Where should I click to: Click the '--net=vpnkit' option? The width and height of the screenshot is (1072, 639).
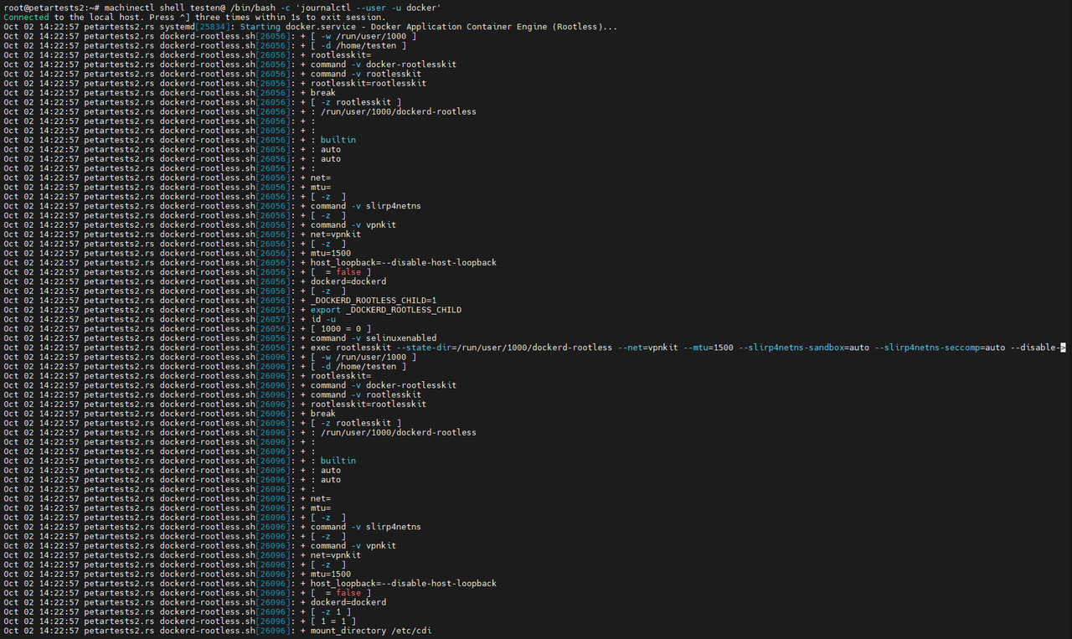[x=647, y=348]
